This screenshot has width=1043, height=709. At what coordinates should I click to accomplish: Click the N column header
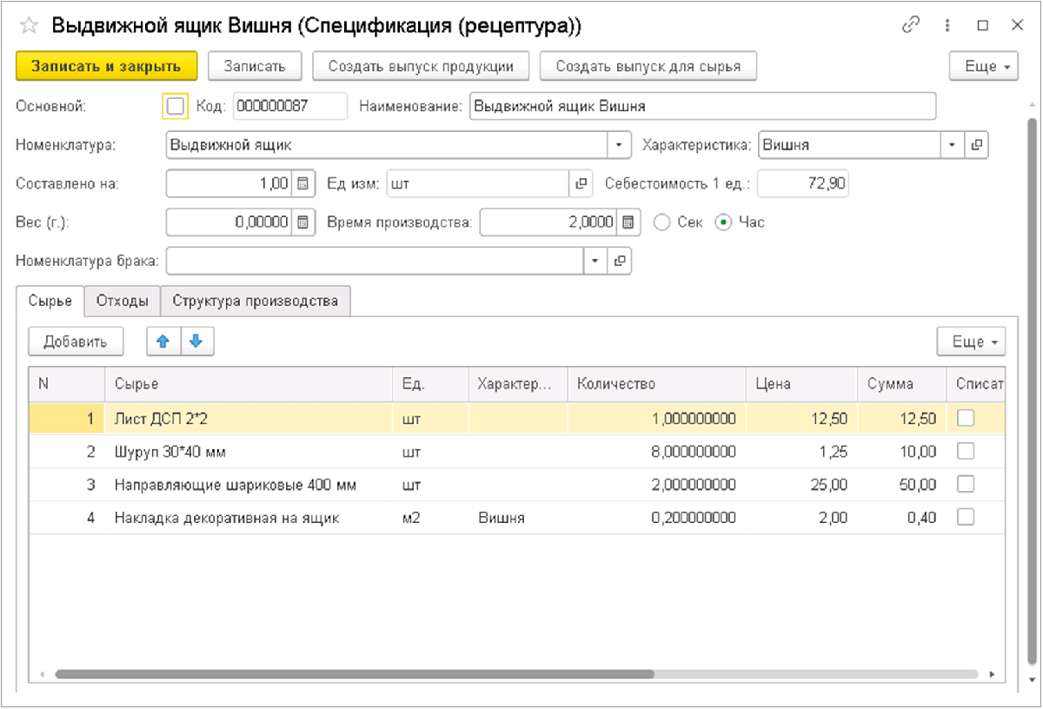pos(67,384)
